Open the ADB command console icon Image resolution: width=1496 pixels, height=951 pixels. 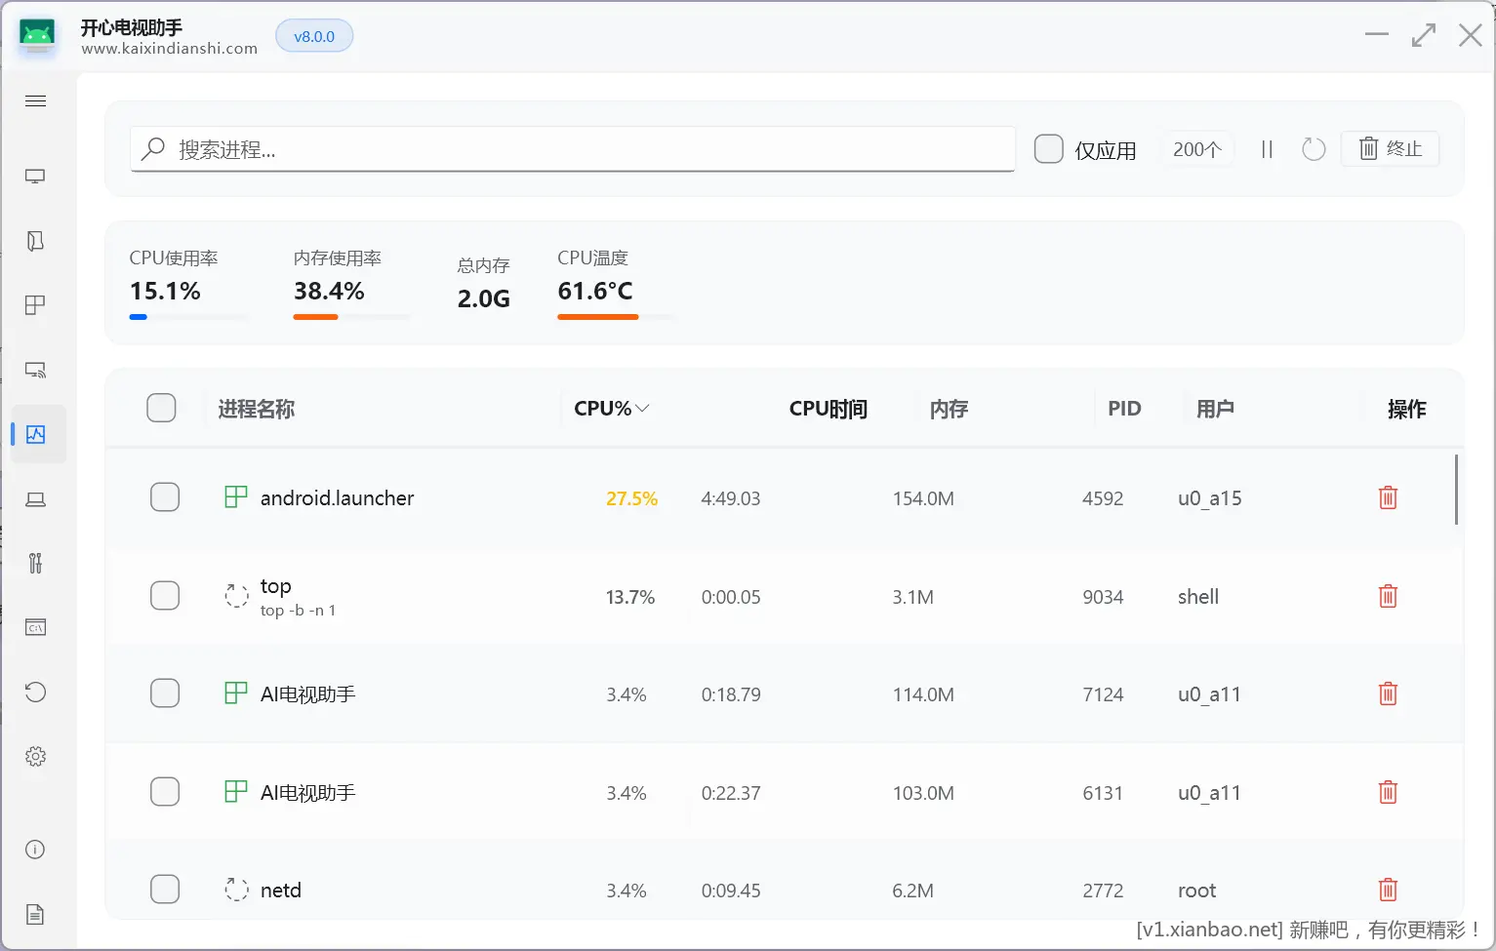coord(36,627)
